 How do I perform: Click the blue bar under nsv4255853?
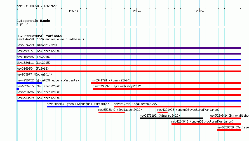coord(73,107)
